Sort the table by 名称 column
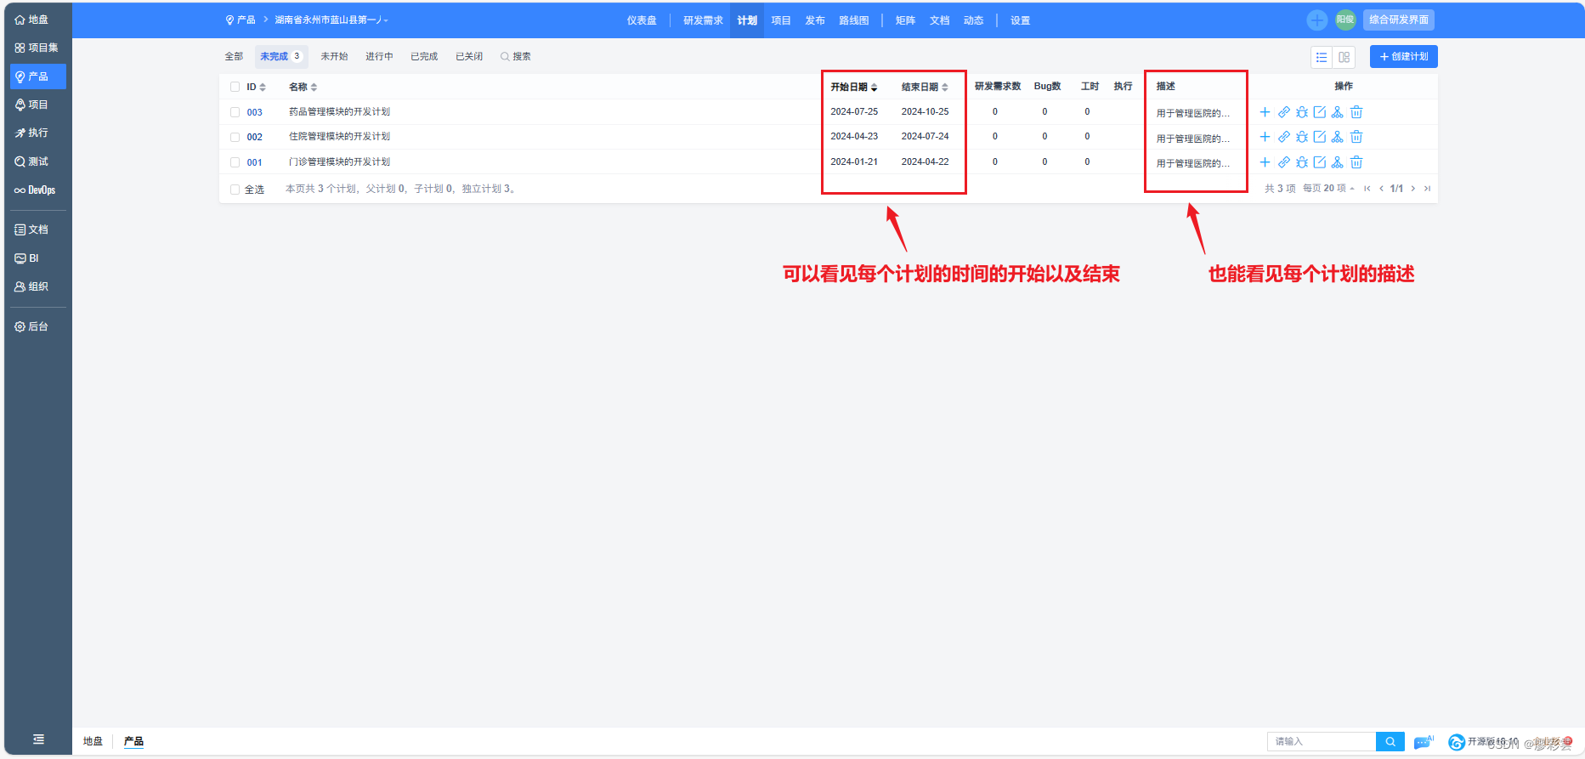Image resolution: width=1585 pixels, height=759 pixels. coord(303,87)
